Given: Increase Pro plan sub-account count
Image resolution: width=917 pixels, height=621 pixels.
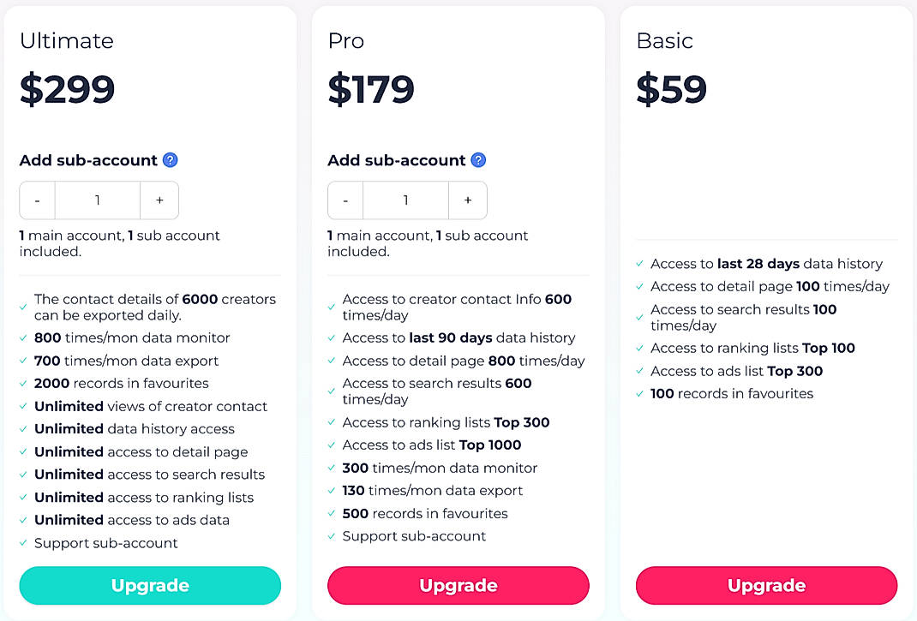Looking at the screenshot, I should coord(467,200).
